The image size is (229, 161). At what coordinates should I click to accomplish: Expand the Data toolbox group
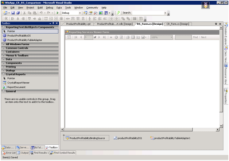pos(4,59)
